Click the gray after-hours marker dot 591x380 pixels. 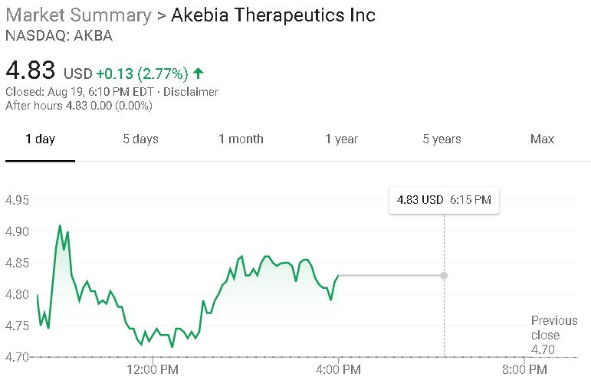click(444, 275)
